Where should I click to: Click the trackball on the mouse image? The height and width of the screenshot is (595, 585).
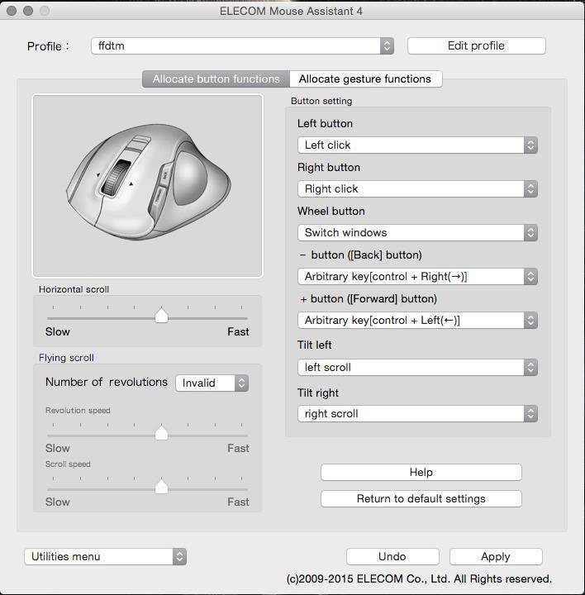click(190, 178)
